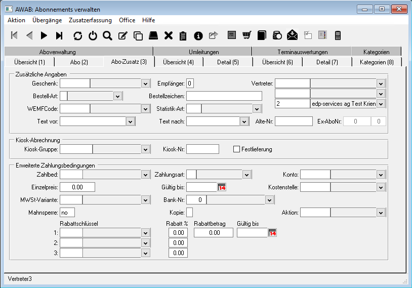Click the Bestellzeichen input field

(224, 96)
